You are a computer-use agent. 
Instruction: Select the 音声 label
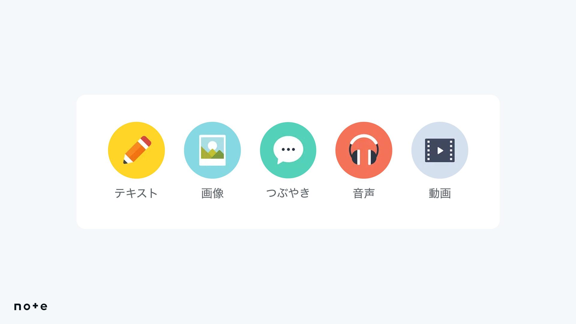tap(364, 193)
